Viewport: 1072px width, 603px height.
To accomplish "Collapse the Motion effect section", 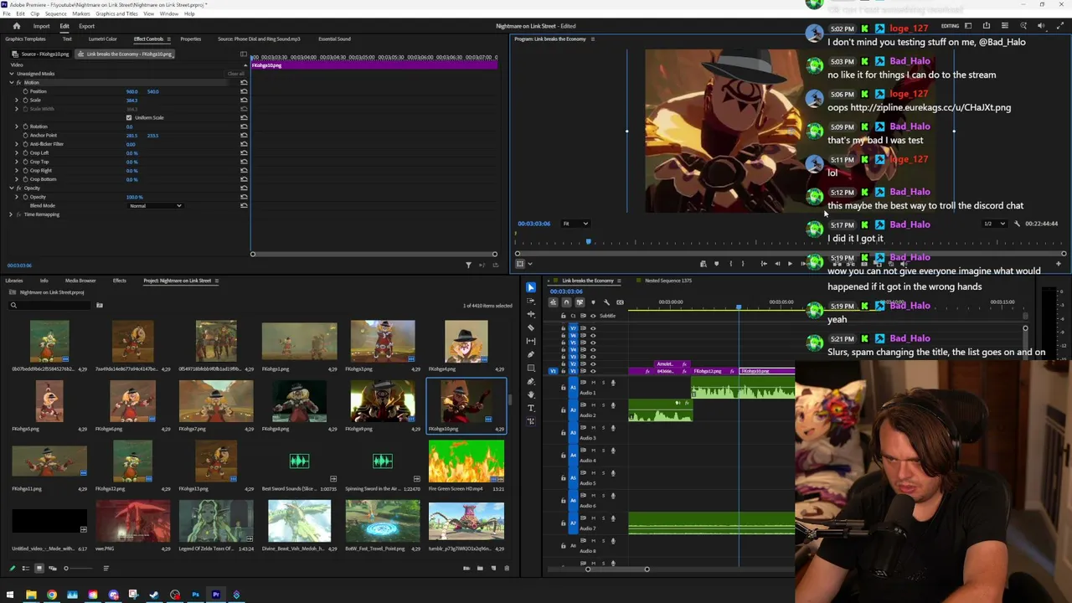I will 12,83.
